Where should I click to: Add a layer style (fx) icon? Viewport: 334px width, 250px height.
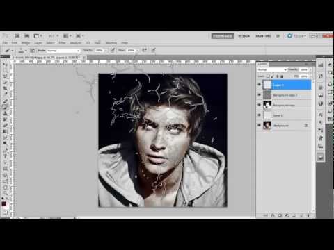click(273, 215)
